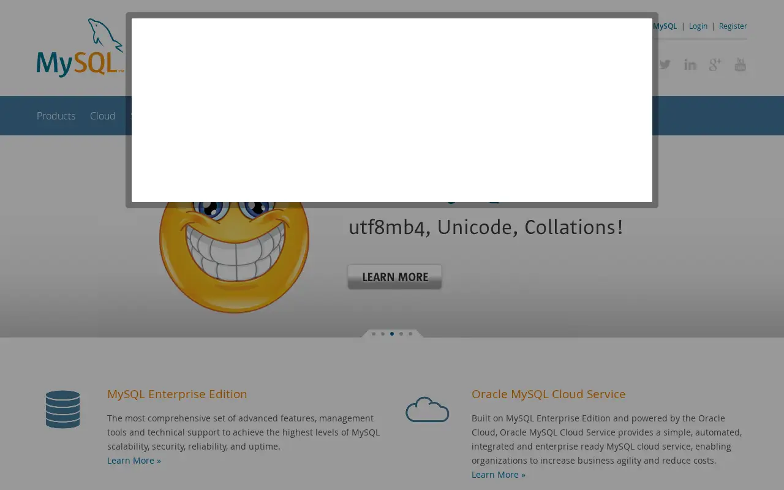Open Oracle MySQL Cloud Service heading link
Screen dimensions: 784x490
(x=549, y=394)
